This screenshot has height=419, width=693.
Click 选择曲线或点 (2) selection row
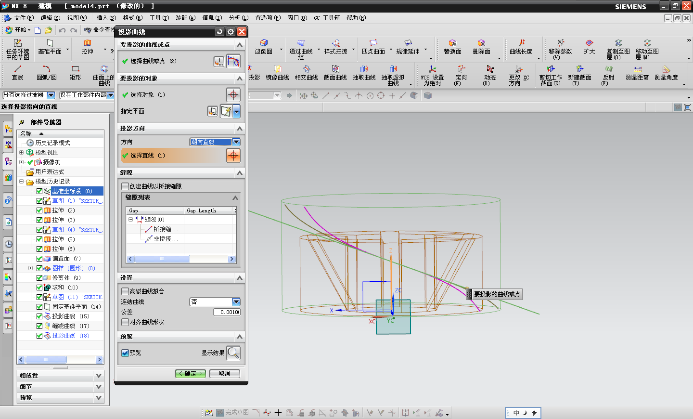[x=181, y=61]
